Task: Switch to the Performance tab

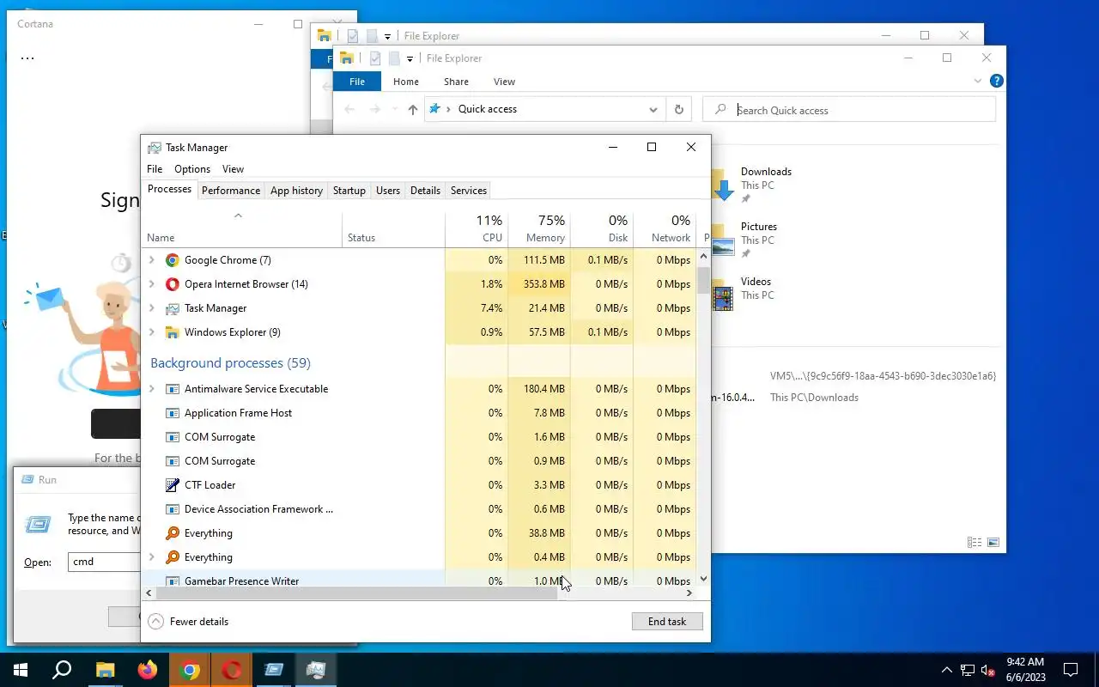Action: coord(231,191)
